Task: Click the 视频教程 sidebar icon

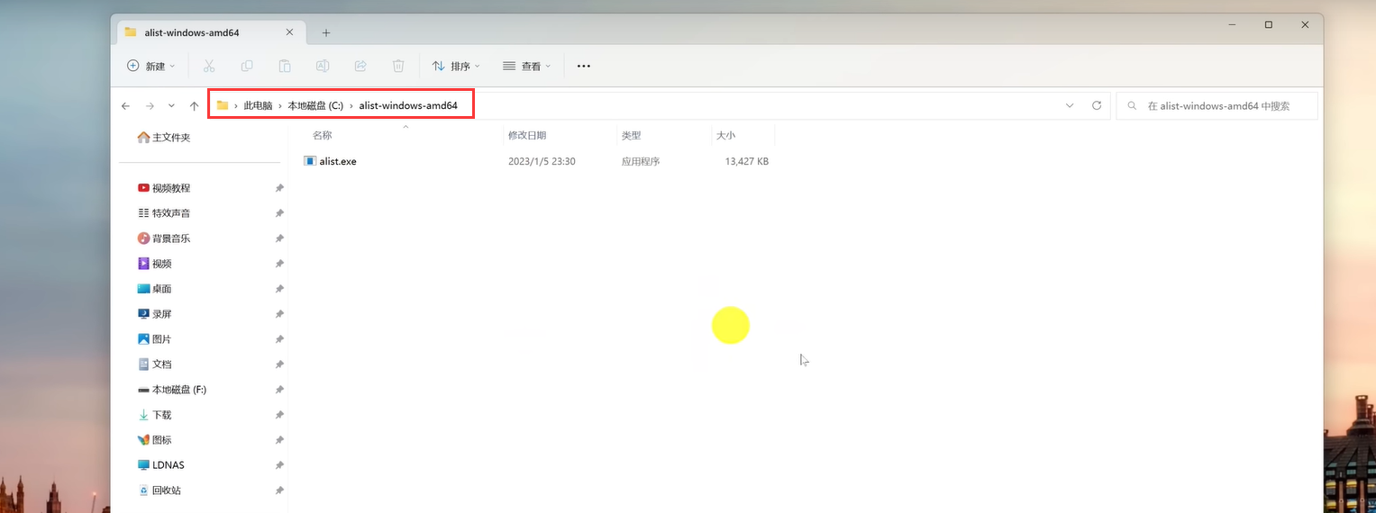Action: pyautogui.click(x=143, y=188)
